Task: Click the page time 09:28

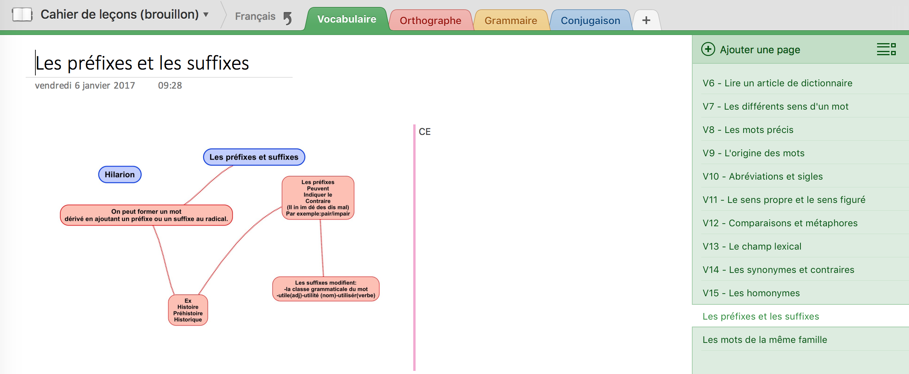Action: [x=170, y=86]
